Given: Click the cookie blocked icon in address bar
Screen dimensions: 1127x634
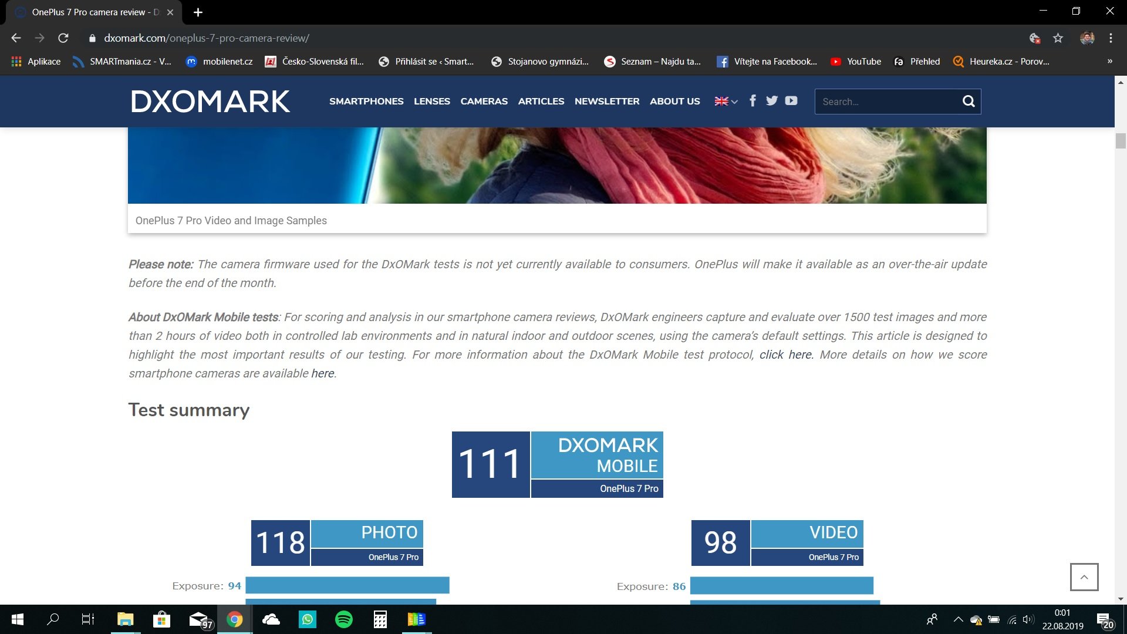Looking at the screenshot, I should click(1035, 38).
